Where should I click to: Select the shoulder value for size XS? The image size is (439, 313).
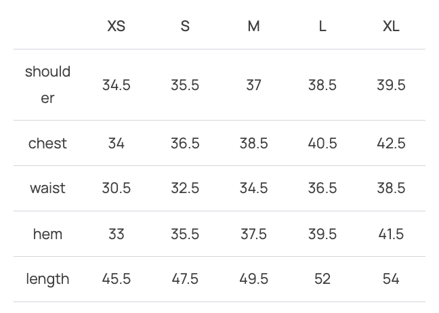(117, 85)
